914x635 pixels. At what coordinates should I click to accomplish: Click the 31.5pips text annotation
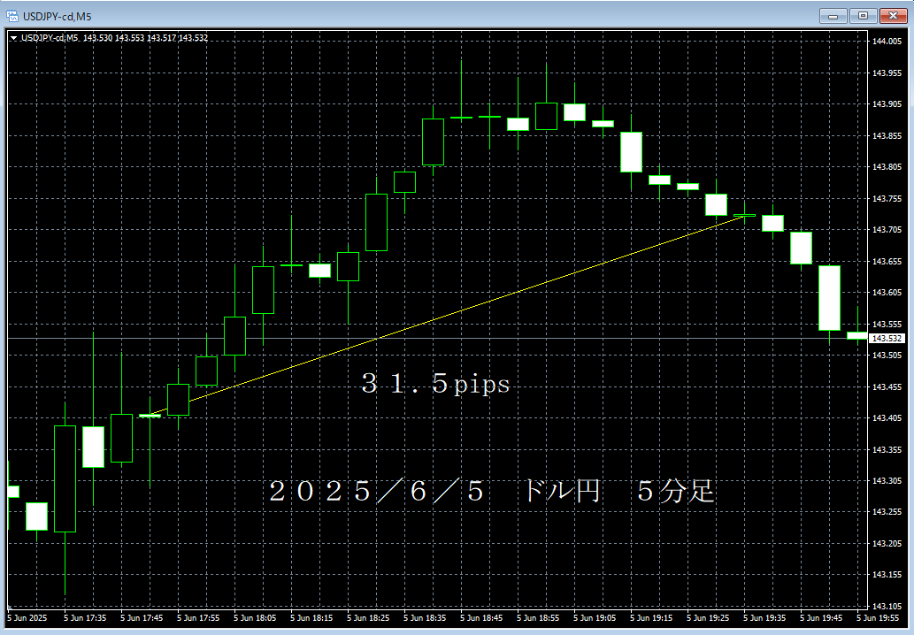(x=435, y=385)
